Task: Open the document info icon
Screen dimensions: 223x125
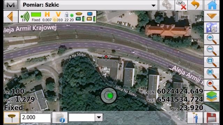Action: pyautogui.click(x=60, y=118)
